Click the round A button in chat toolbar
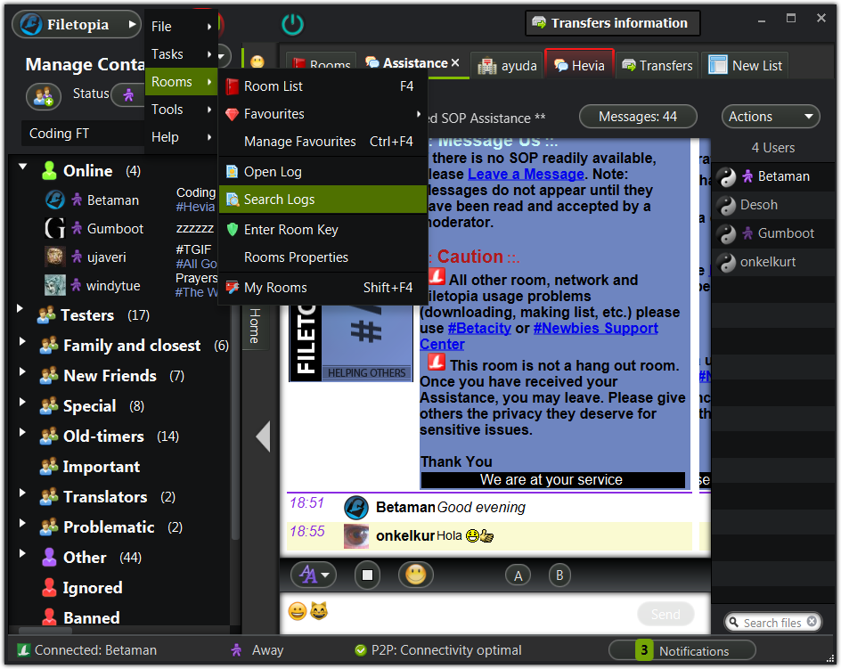Screen dimensions: 841x669 coord(518,575)
